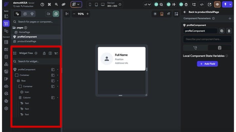Click expand-all icon in Widget Tree header
Viewport: 236px width, 132px height.
50,53
